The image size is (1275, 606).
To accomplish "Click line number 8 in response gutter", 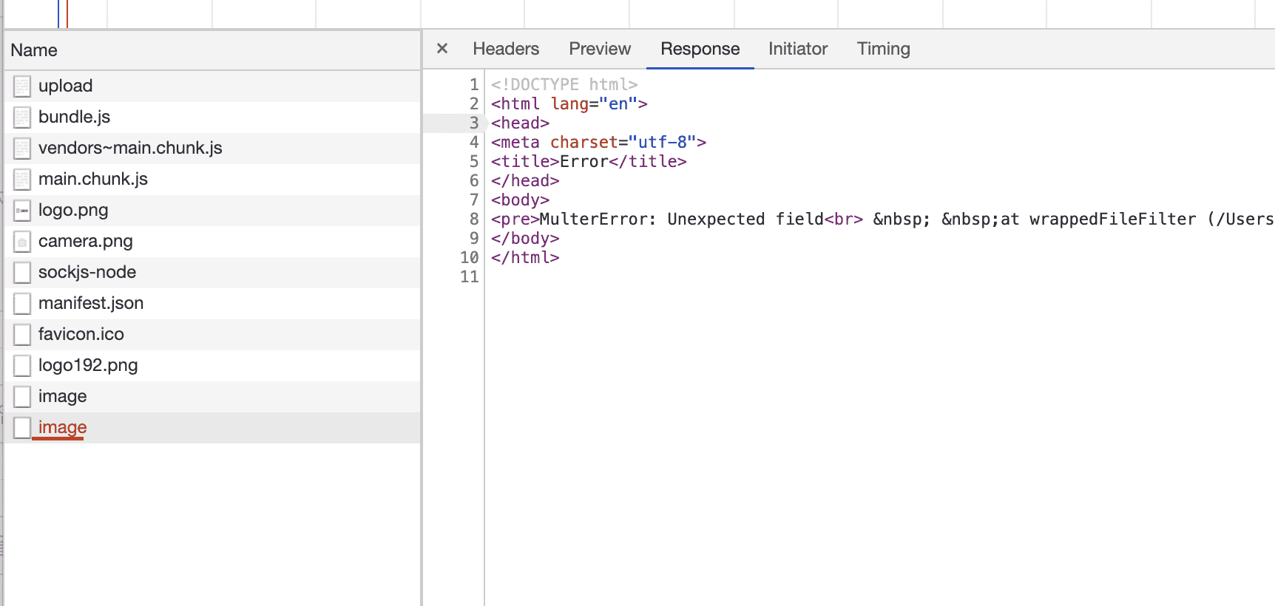I will coord(473,219).
